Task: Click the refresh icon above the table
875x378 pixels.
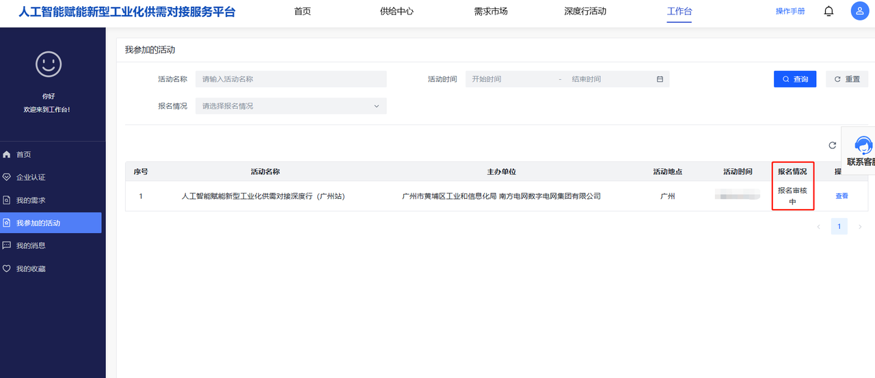Action: pyautogui.click(x=832, y=145)
